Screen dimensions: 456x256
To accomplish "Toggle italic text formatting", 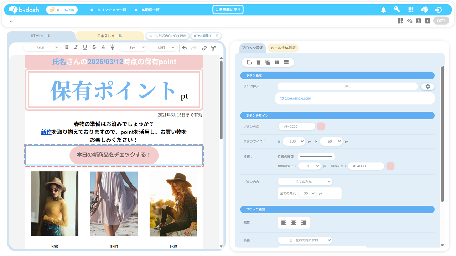I will (76, 48).
